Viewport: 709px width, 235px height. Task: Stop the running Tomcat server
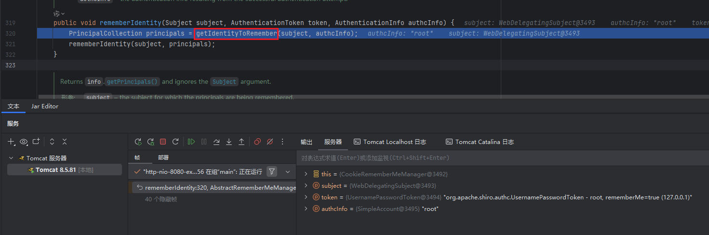click(x=163, y=142)
